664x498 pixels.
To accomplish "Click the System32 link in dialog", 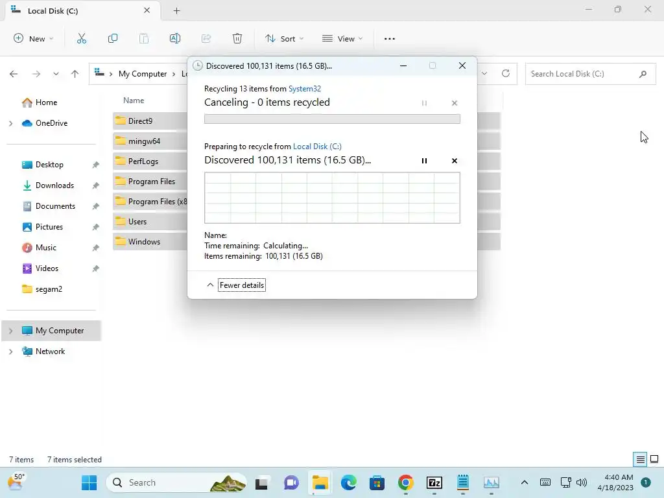I will click(x=305, y=88).
